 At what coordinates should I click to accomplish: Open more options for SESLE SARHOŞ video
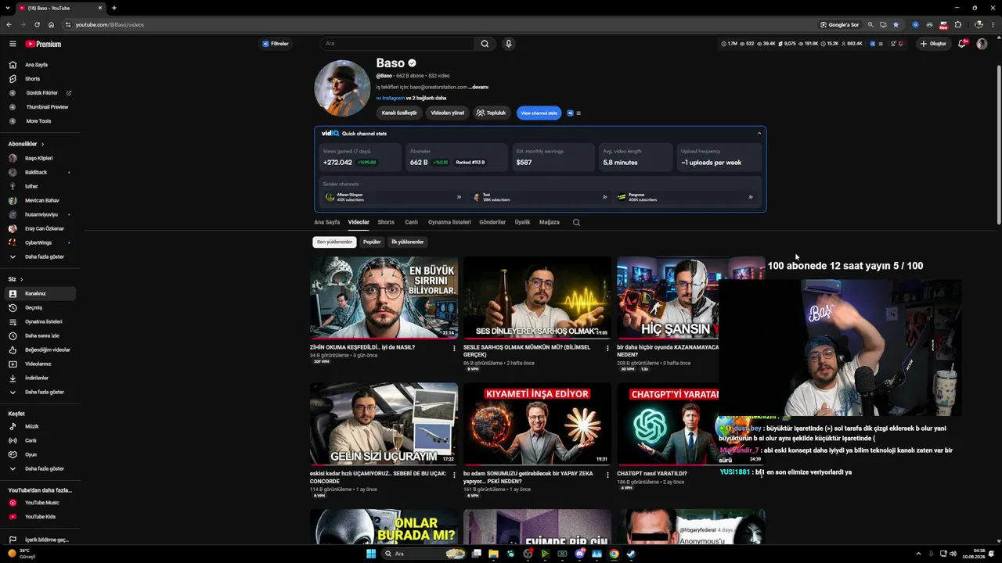click(x=607, y=348)
